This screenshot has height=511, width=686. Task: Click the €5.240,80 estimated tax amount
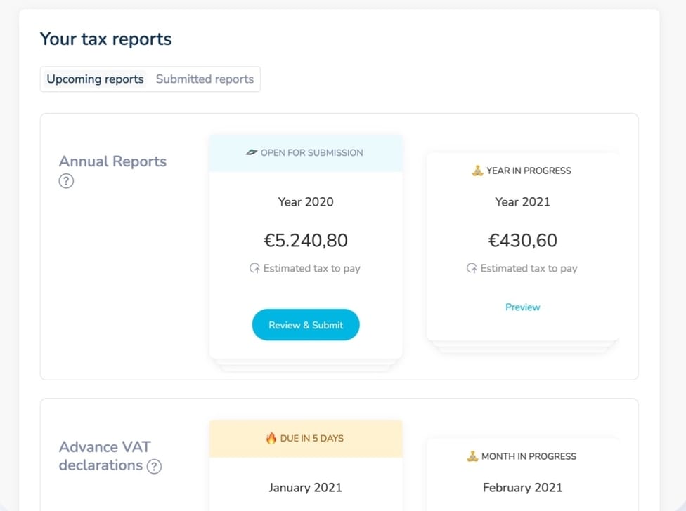coord(306,241)
